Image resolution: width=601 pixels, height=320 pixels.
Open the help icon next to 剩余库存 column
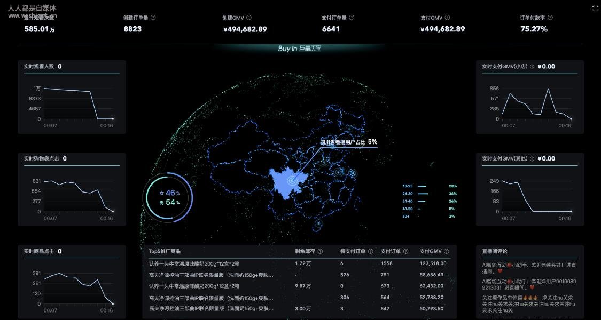(320, 252)
